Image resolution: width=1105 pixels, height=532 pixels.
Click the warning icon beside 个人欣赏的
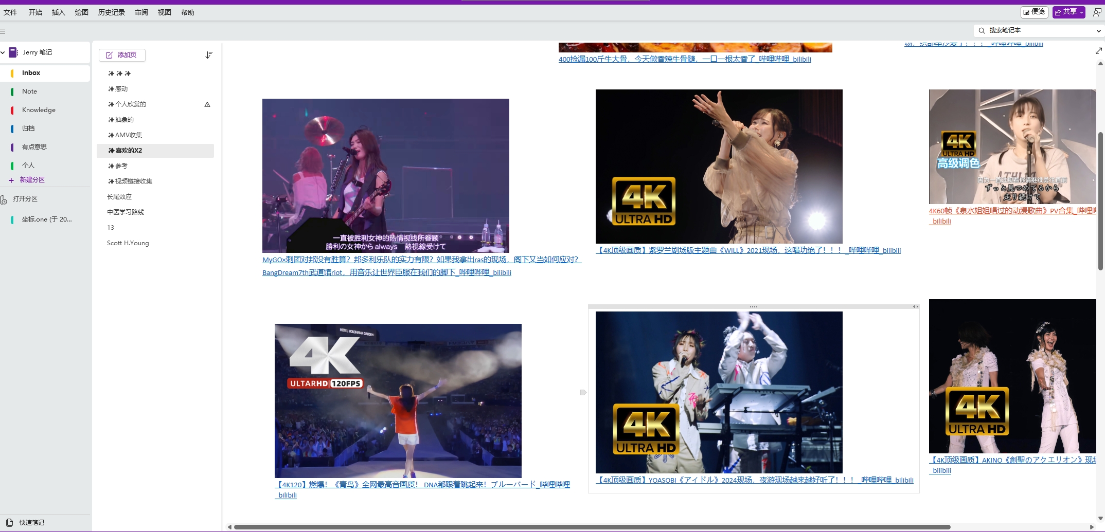coord(207,104)
